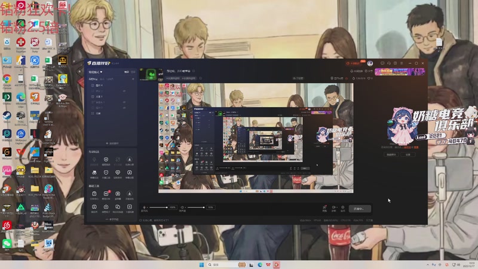Screen dimensions: 478x269
Task: Click the plus button to add a scene
Action: tap(133, 79)
